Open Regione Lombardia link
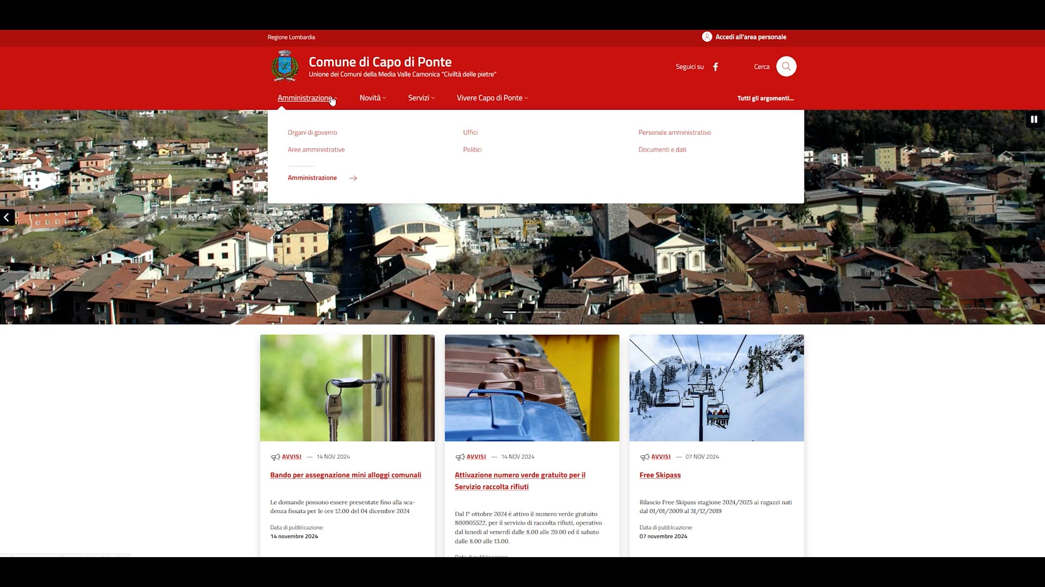Screen dimensions: 1045x587 click(x=291, y=38)
